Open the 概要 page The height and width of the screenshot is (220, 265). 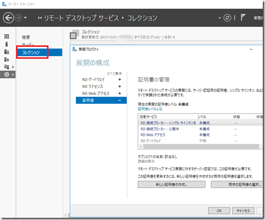click(26, 37)
